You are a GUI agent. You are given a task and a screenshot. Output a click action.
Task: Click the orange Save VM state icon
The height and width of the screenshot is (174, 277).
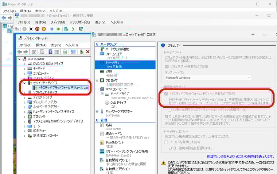coord(44,29)
